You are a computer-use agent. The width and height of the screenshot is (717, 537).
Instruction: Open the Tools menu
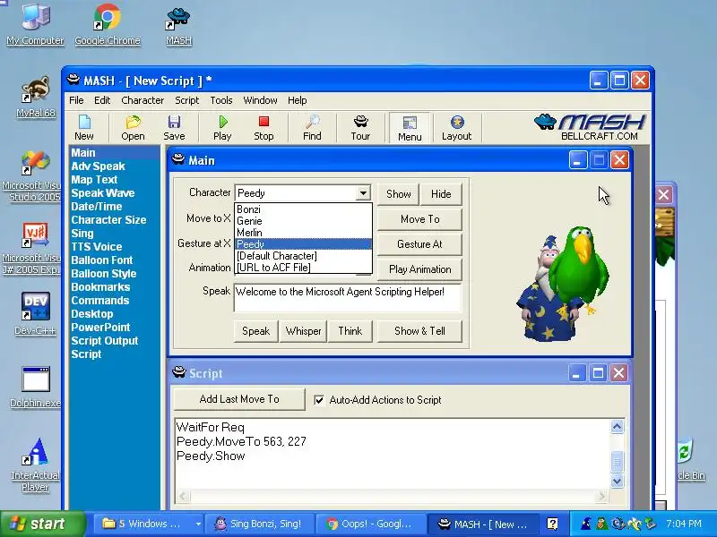pos(220,100)
